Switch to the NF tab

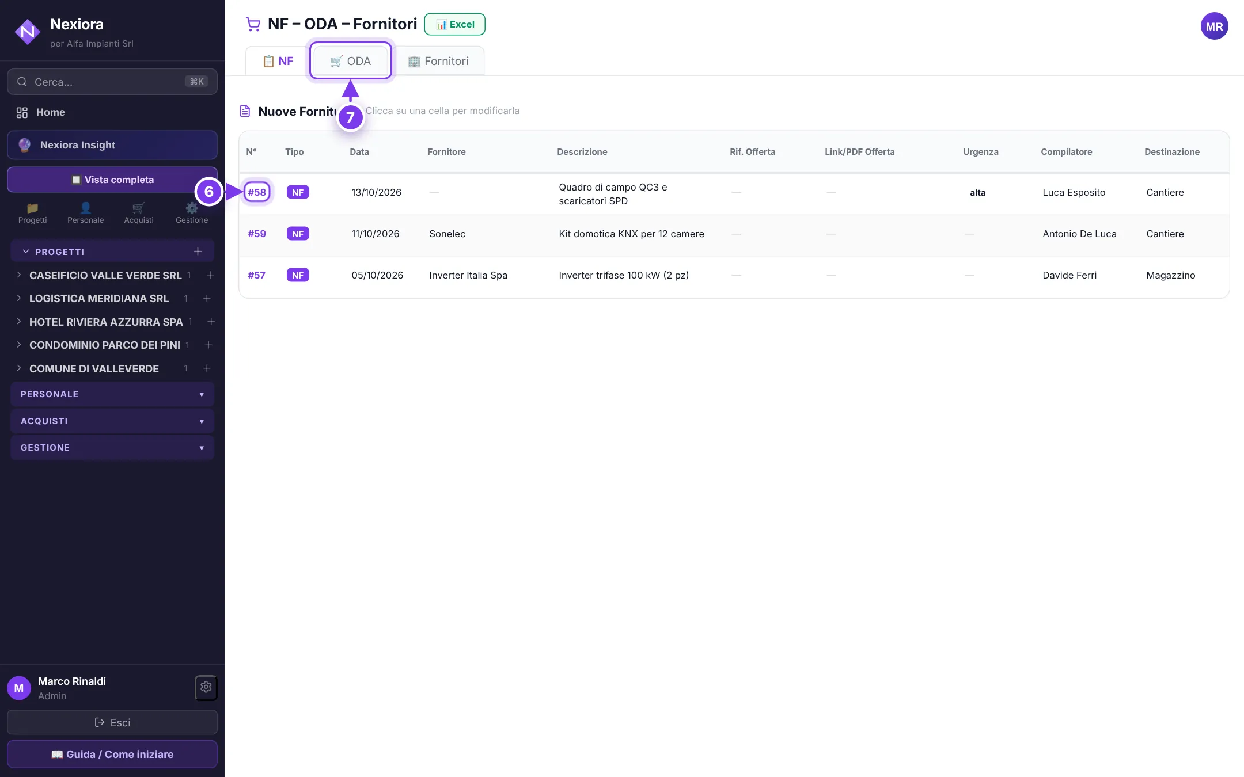coord(278,61)
